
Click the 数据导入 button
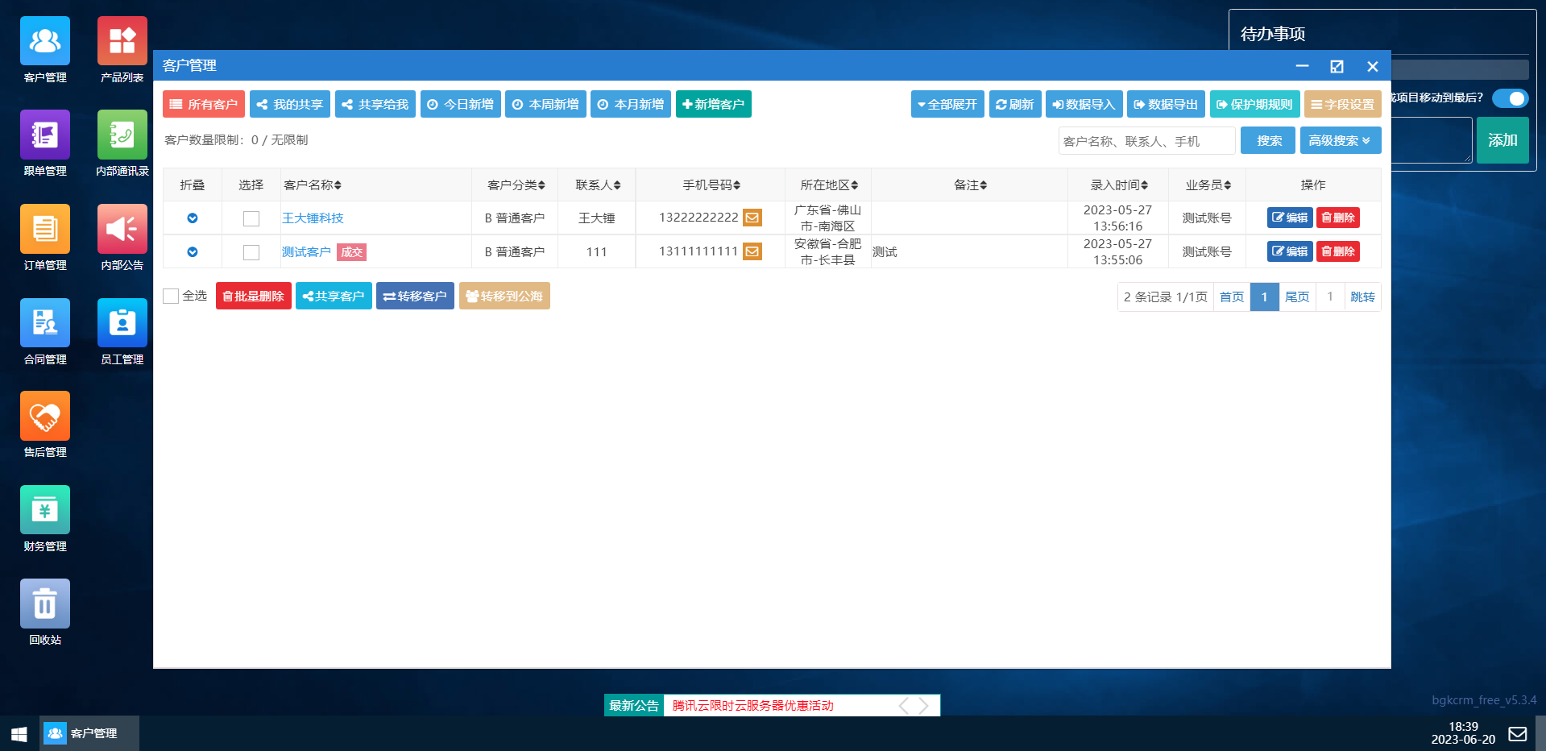click(1084, 104)
